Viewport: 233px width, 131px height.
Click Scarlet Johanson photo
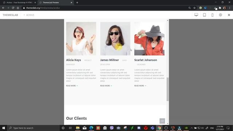[x=149, y=39]
